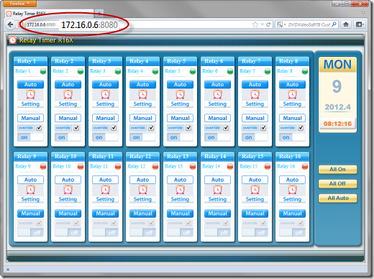Click the MON weekday display
The width and height of the screenshot is (374, 279).
tap(337, 65)
